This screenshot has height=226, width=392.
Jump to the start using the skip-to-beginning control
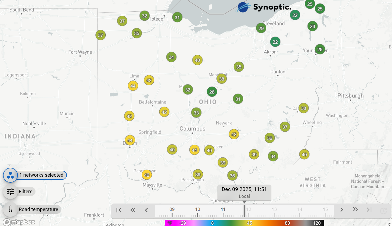point(118,210)
